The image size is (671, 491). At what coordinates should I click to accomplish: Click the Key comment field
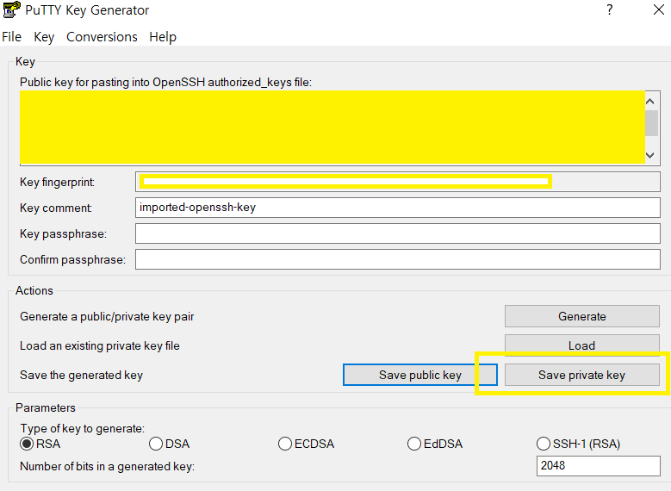point(398,208)
